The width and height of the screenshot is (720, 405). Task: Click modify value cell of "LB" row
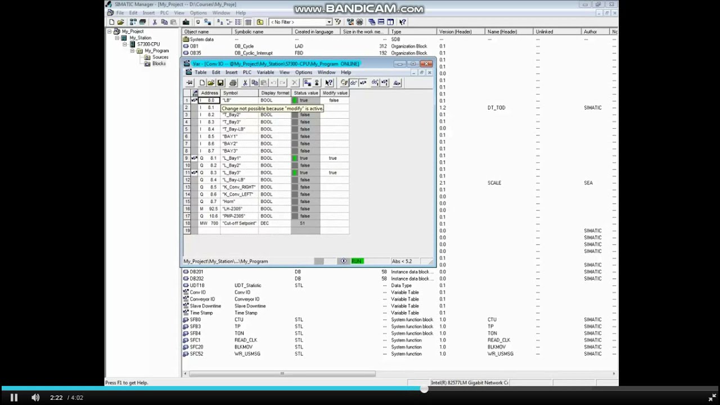click(x=335, y=100)
